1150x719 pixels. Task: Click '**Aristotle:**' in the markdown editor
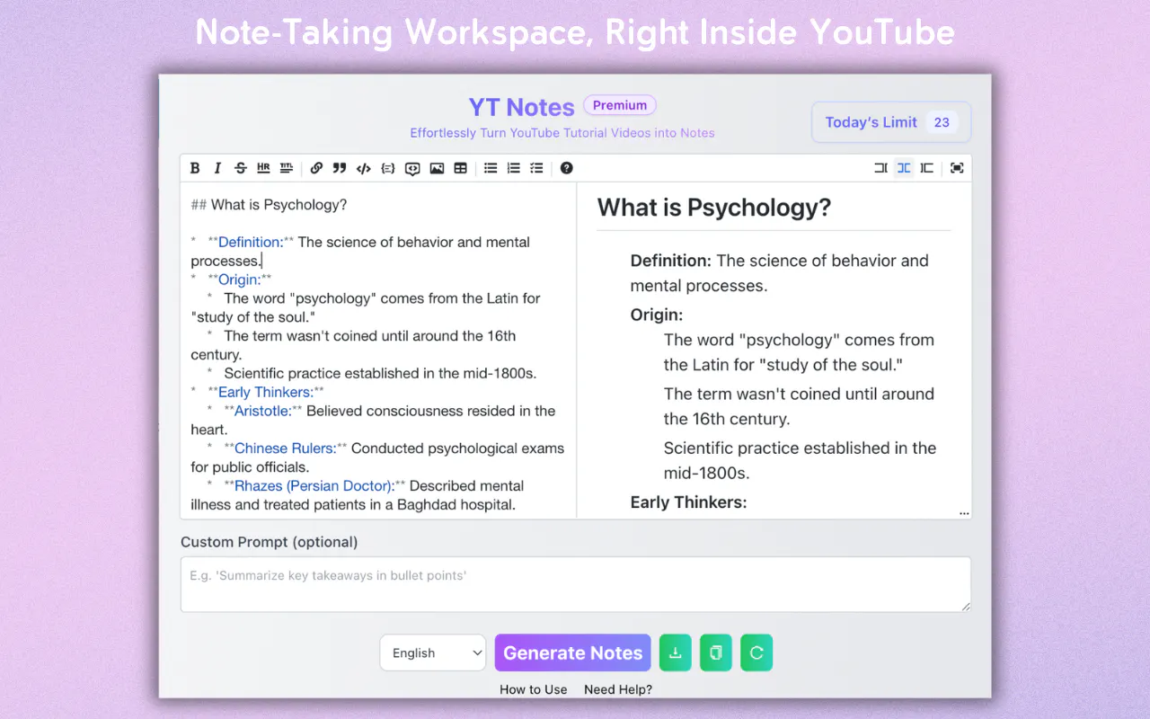point(263,411)
